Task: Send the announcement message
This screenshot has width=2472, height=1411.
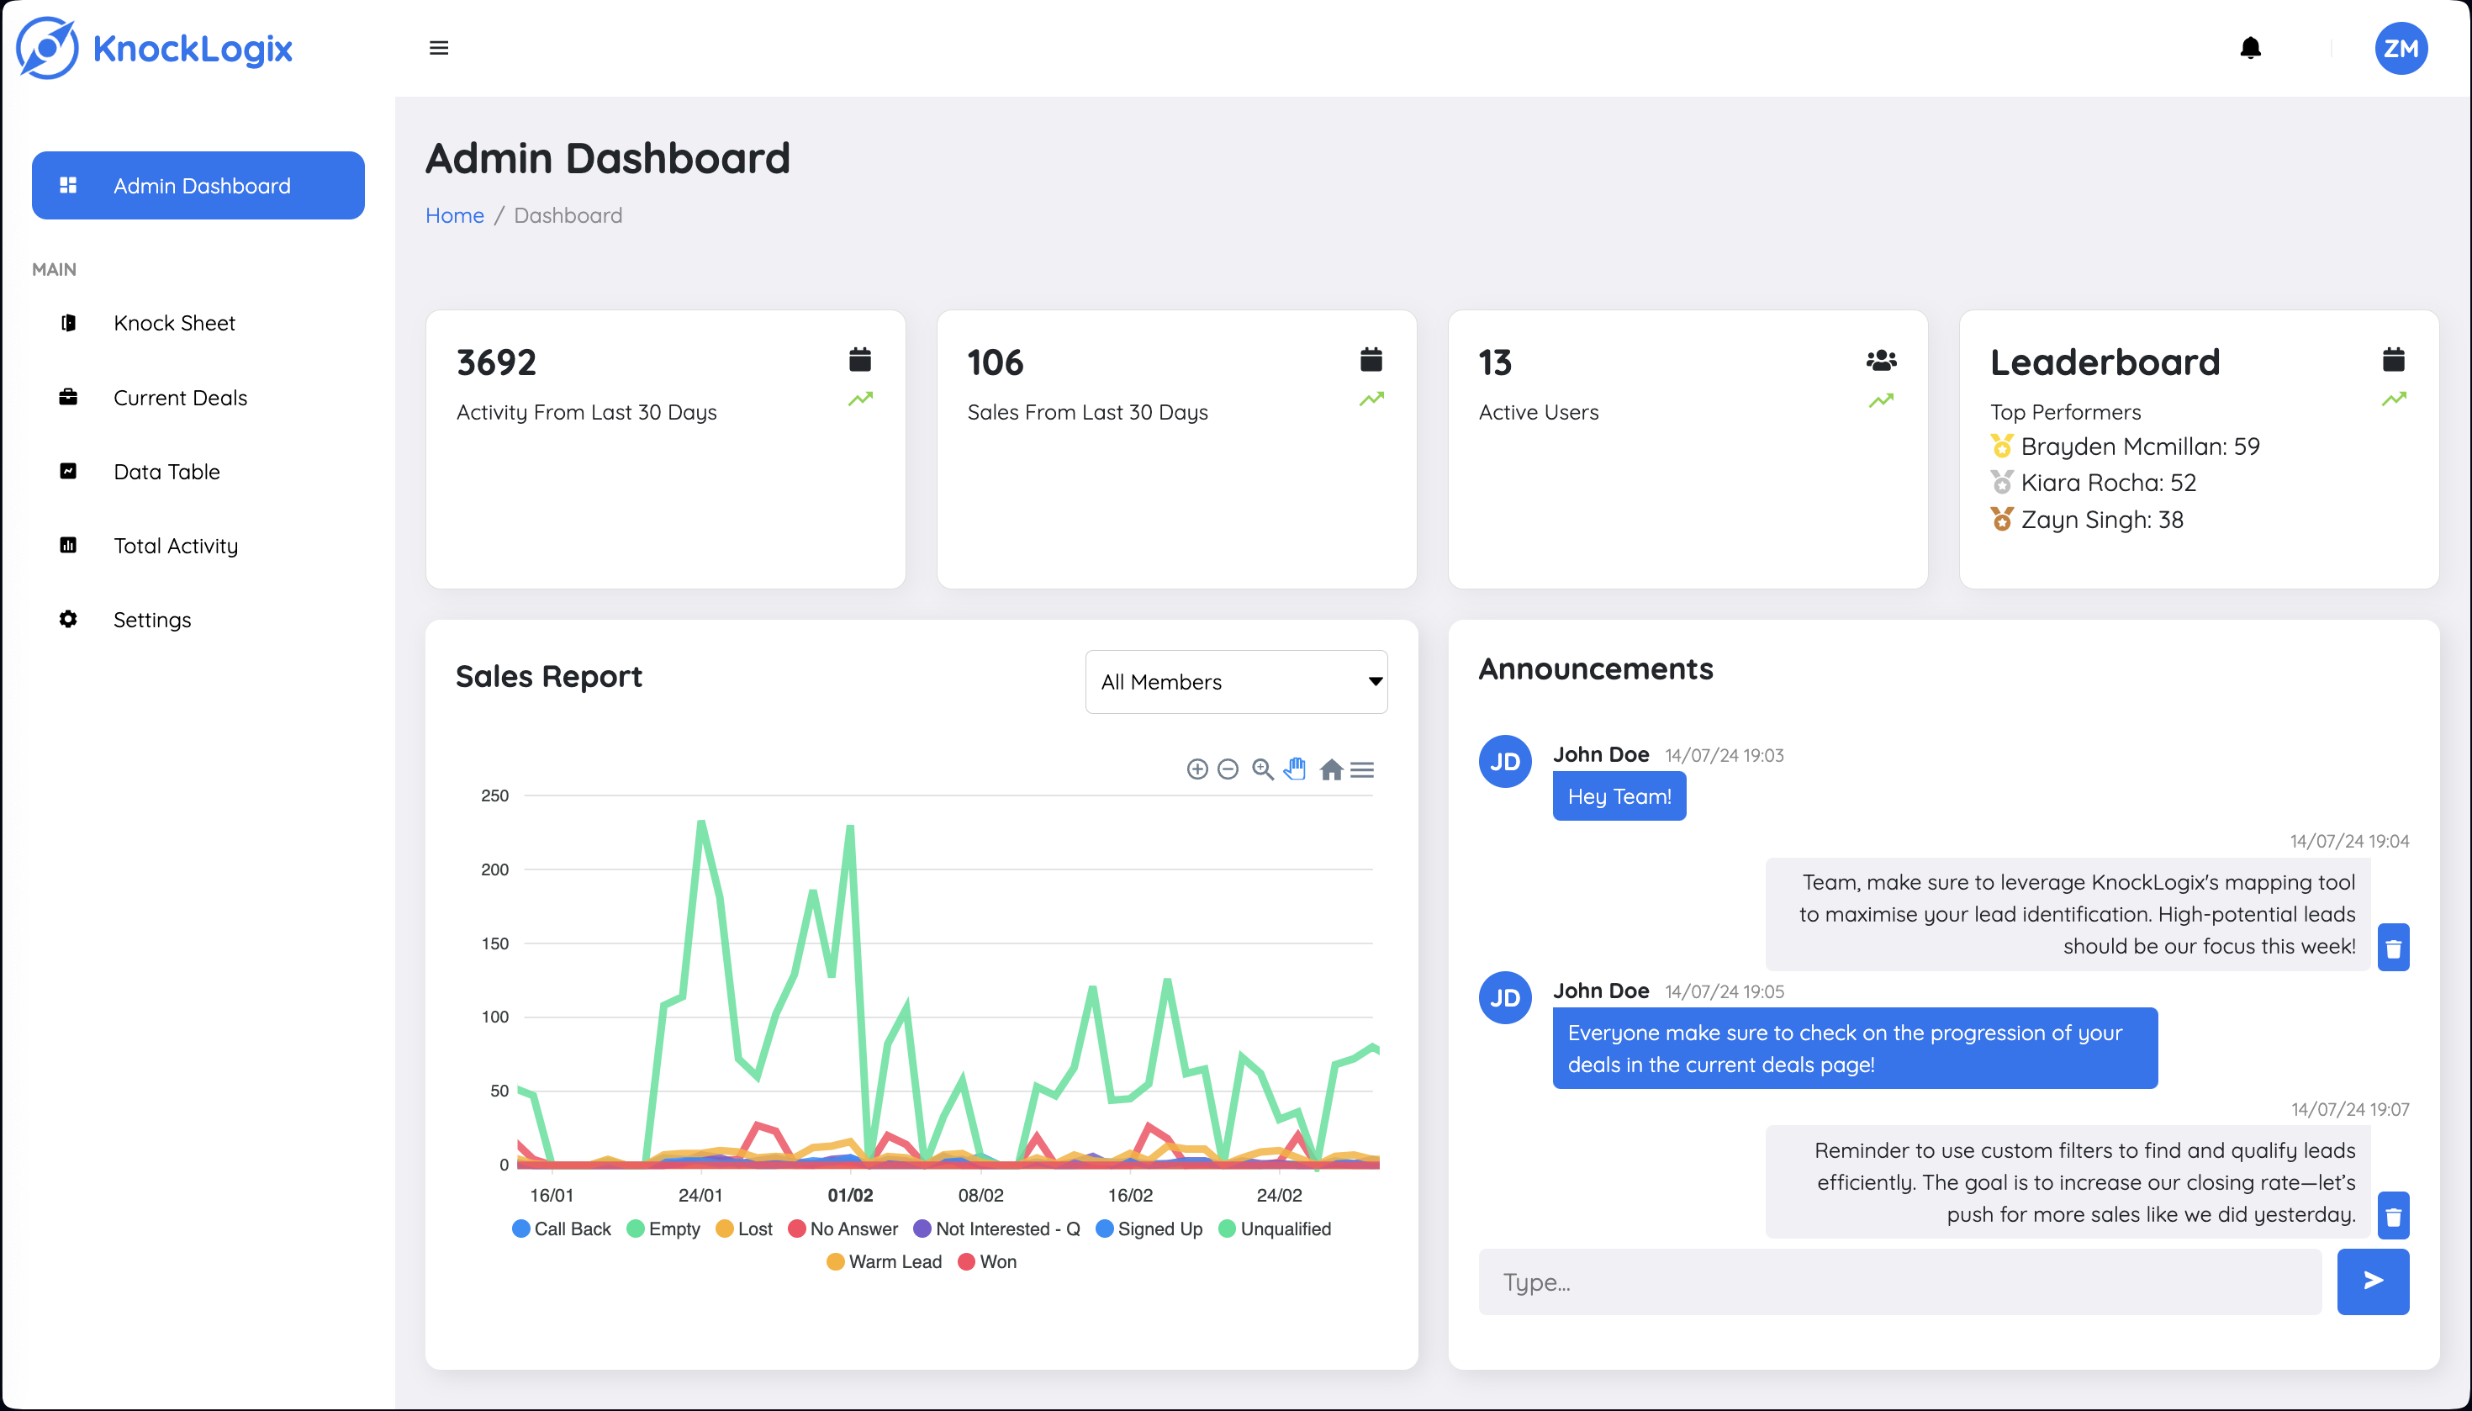Action: pyautogui.click(x=2372, y=1282)
